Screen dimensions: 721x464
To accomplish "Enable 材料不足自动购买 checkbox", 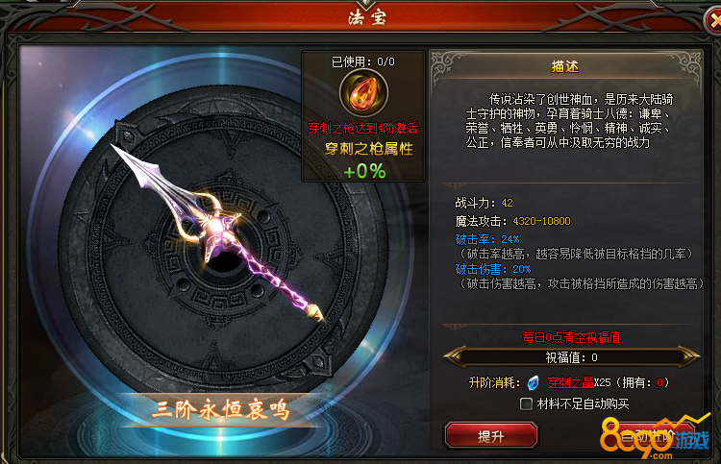I will coord(526,403).
